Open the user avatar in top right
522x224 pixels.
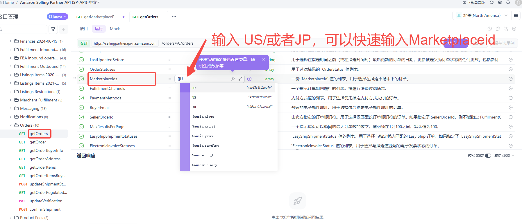518,3
